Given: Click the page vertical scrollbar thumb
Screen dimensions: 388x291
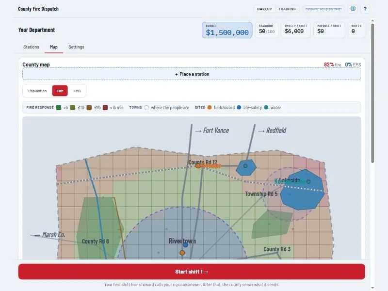Looking at the screenshot, I should [372, 93].
